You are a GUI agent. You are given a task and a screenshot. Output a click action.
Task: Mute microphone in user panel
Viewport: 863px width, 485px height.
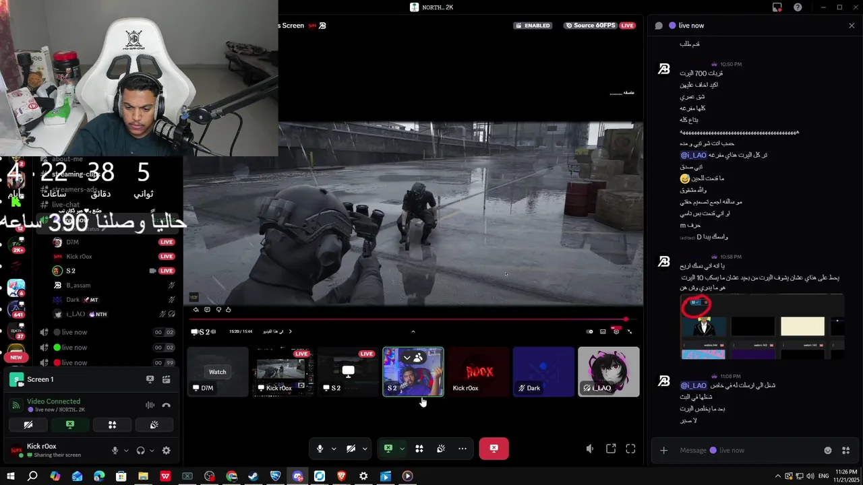coord(115,451)
